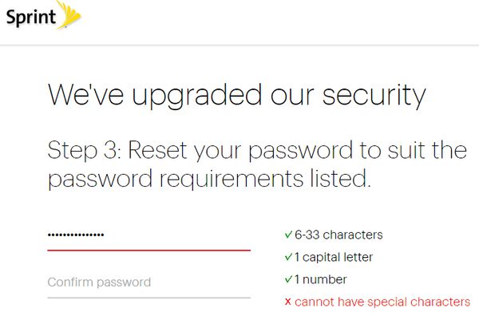Click the red X beside special characters warning

click(287, 302)
